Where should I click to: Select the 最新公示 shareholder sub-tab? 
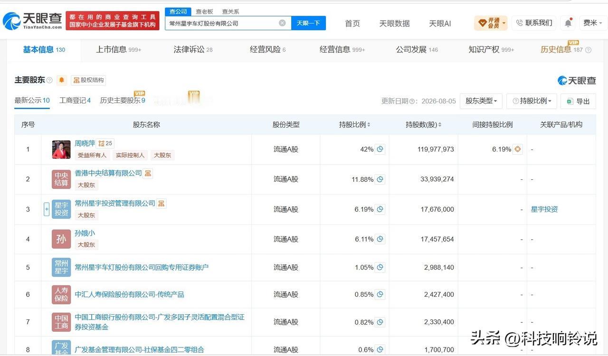tap(32, 101)
